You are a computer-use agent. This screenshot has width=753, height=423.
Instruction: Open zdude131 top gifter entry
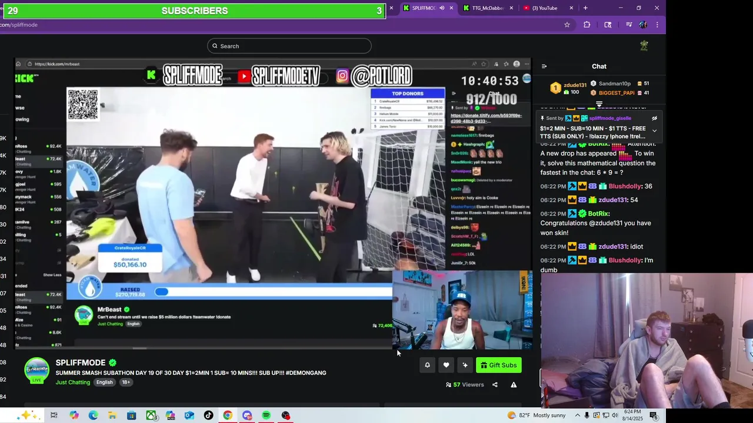point(569,89)
